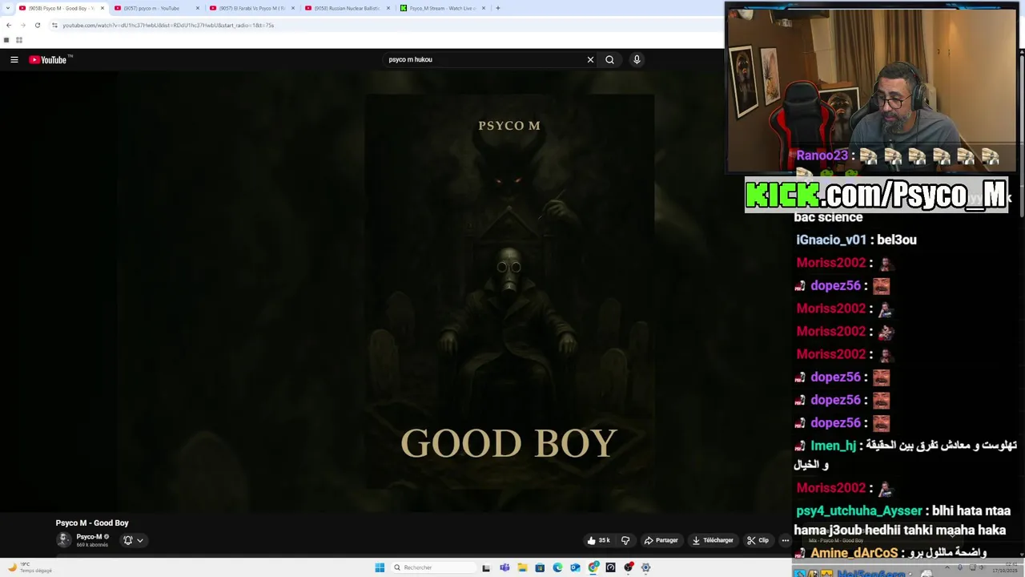This screenshot has height=577, width=1025.
Task: Open a new browser tab
Action: 497,8
